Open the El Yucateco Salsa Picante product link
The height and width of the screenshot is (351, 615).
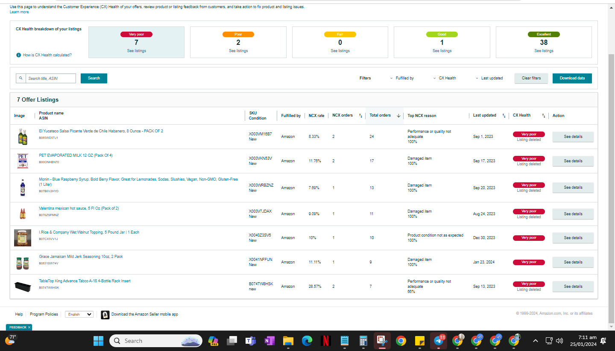pos(101,131)
